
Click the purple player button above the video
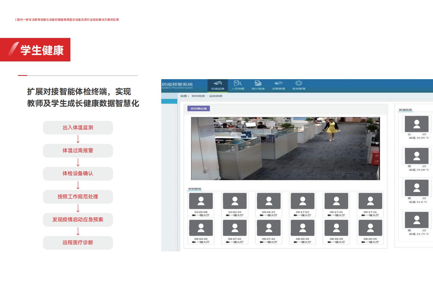[199, 109]
